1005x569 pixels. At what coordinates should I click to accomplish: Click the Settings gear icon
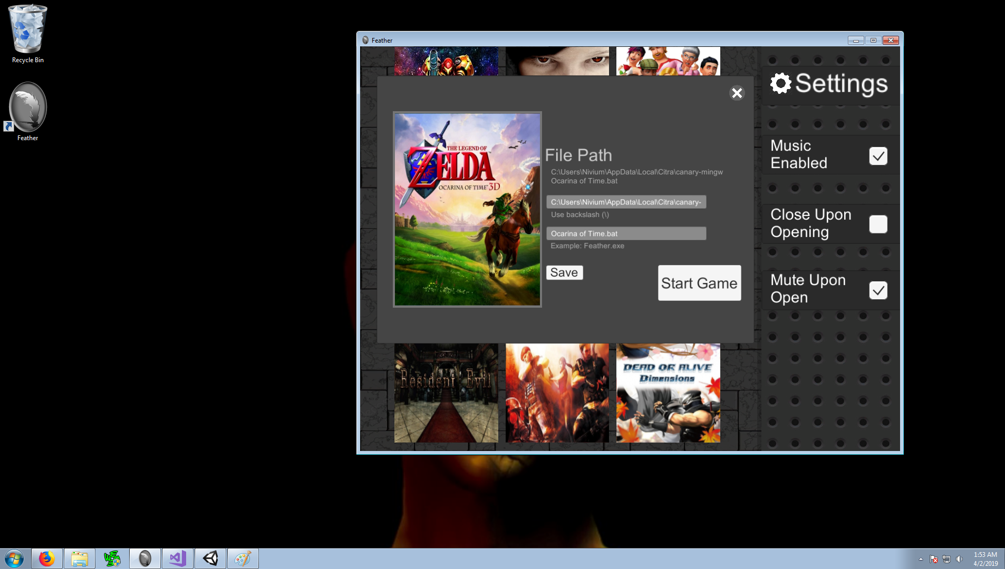point(780,83)
